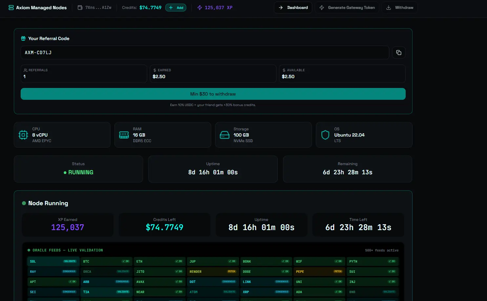Click the Min $30 to withdraw button
Screen dimensions: 487x301
[213, 94]
